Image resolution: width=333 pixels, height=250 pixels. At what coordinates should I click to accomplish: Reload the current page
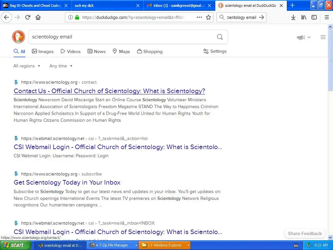coord(28,17)
